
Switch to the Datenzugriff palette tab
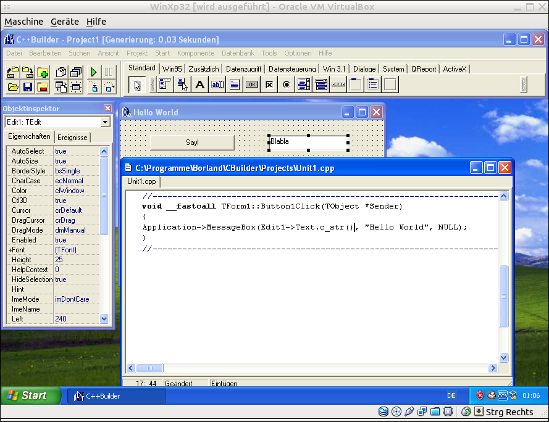[x=243, y=69]
